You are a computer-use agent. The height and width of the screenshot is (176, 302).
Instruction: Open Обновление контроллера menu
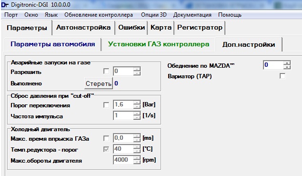point(99,15)
